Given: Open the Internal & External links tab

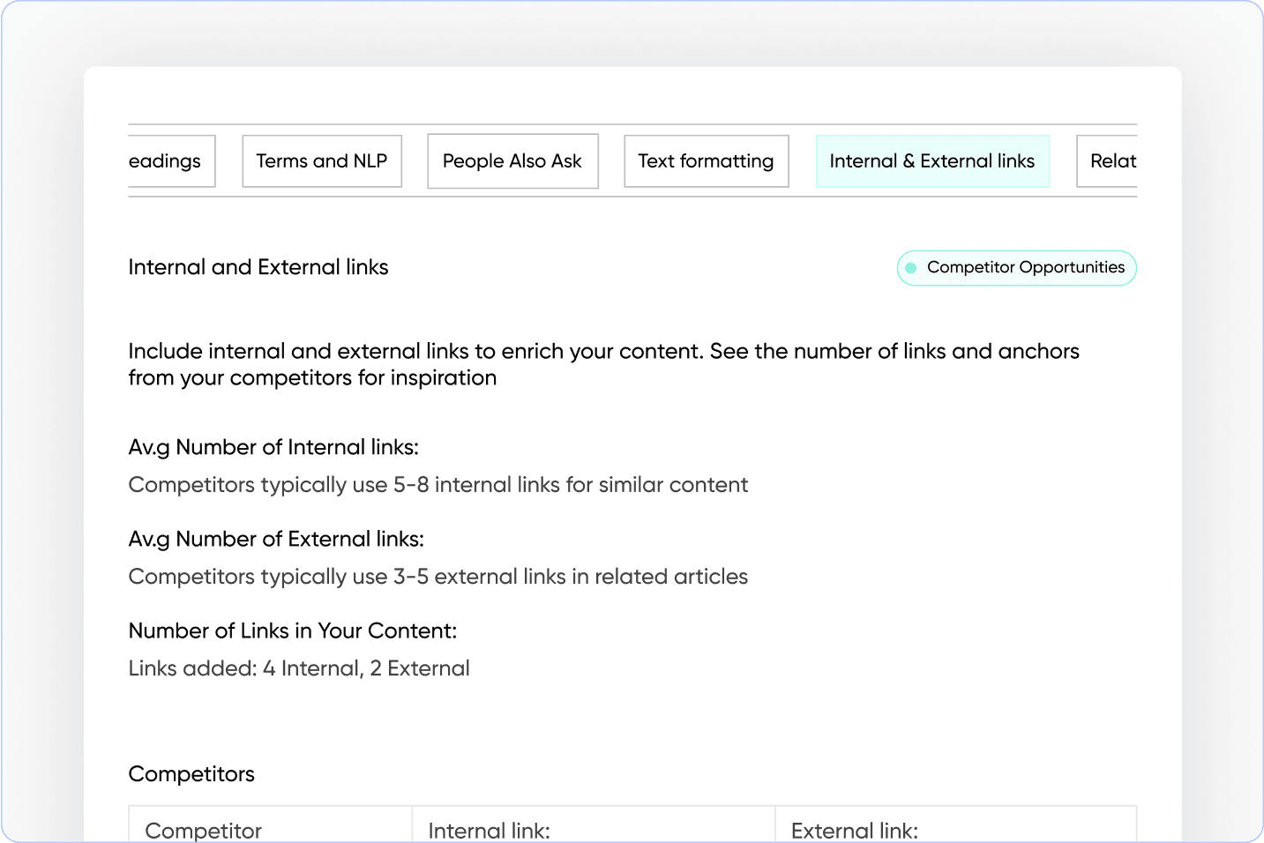Looking at the screenshot, I should click(931, 161).
